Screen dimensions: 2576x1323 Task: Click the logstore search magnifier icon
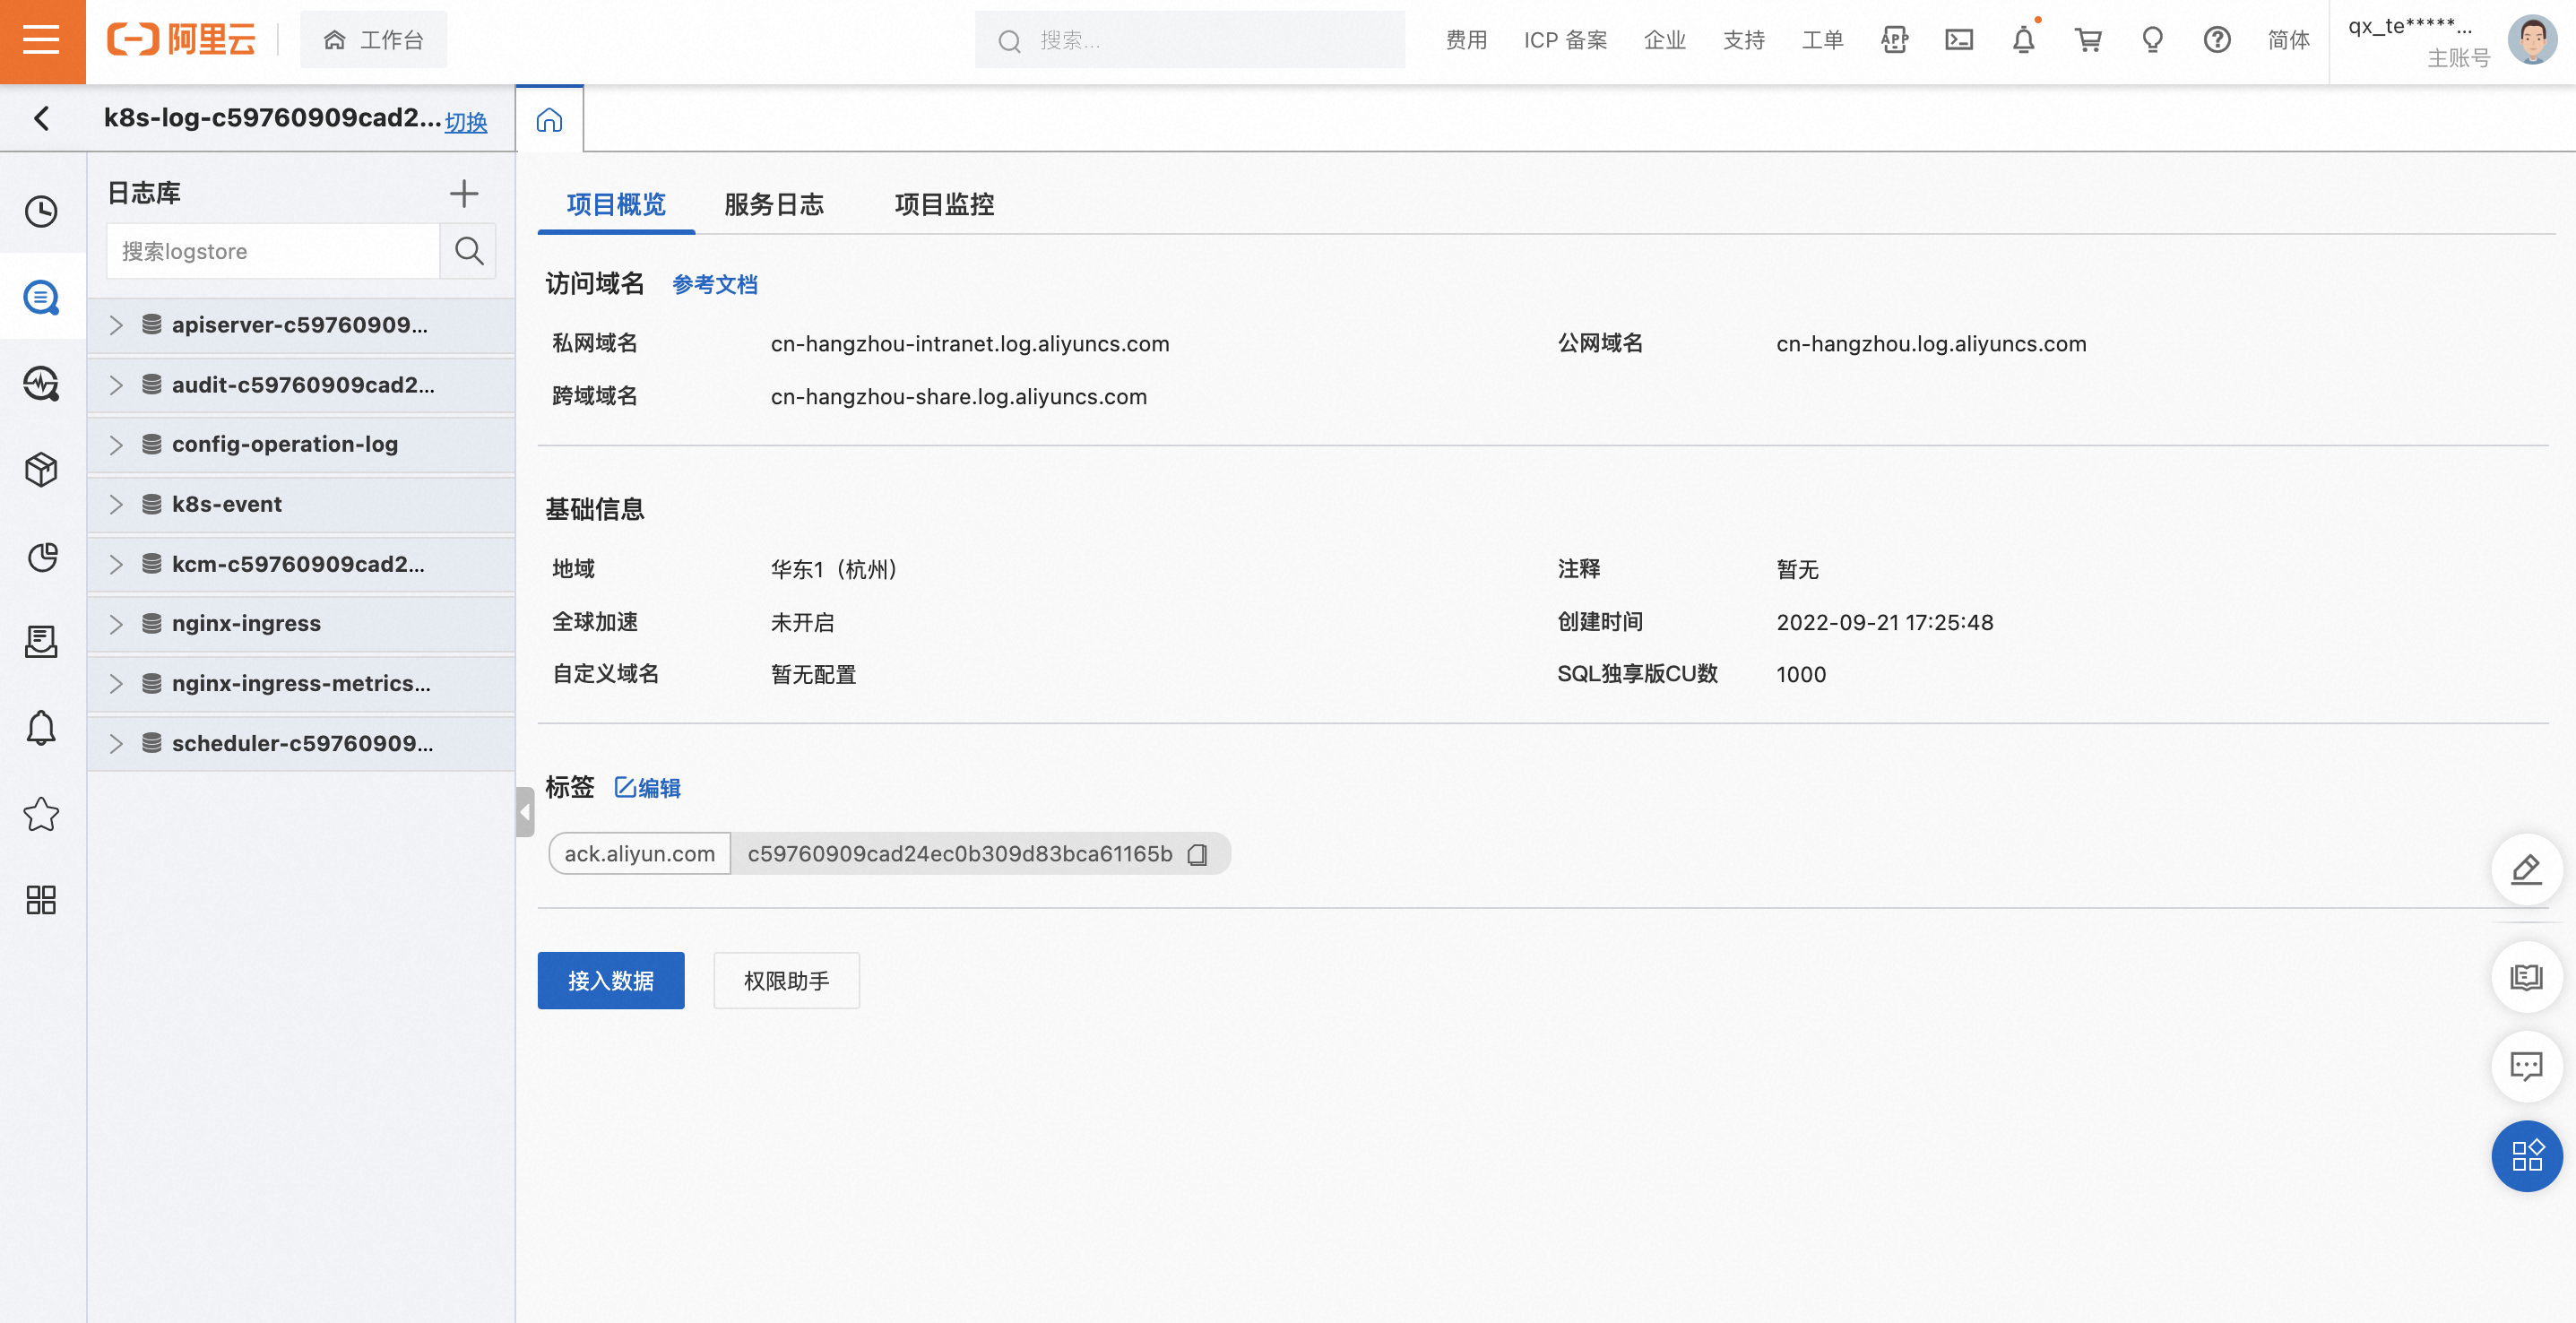(x=468, y=251)
